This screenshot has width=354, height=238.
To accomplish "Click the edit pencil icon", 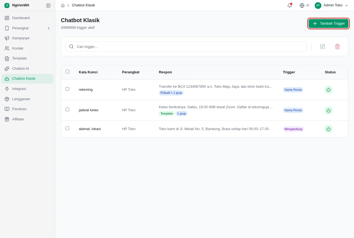I will [322, 46].
